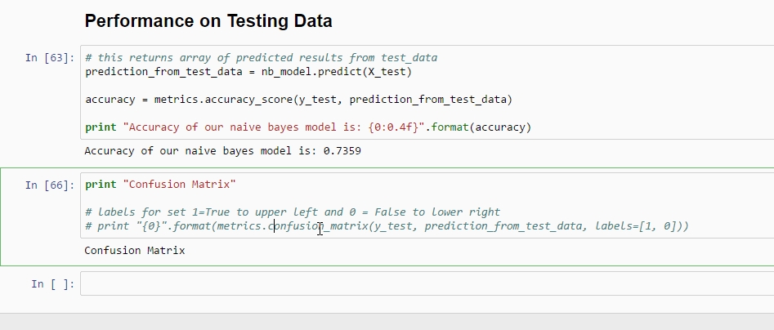
Task: Click the metrics.accuracy_score code line
Action: (298, 100)
